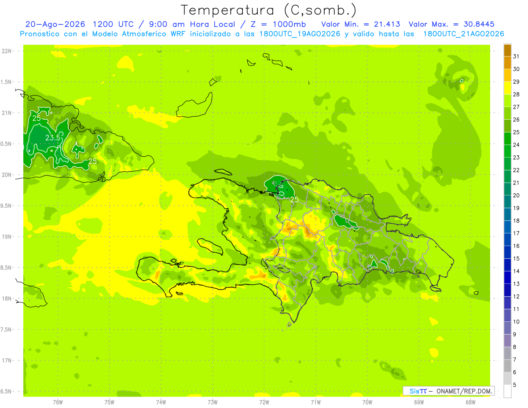Screen dimensions: 528x408
Task: Click the "22N" latitude label
Action: coord(6,51)
